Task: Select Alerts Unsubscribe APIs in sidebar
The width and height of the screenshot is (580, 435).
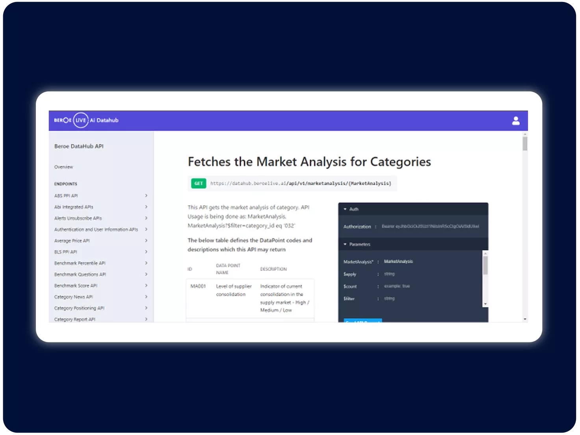Action: click(x=78, y=218)
